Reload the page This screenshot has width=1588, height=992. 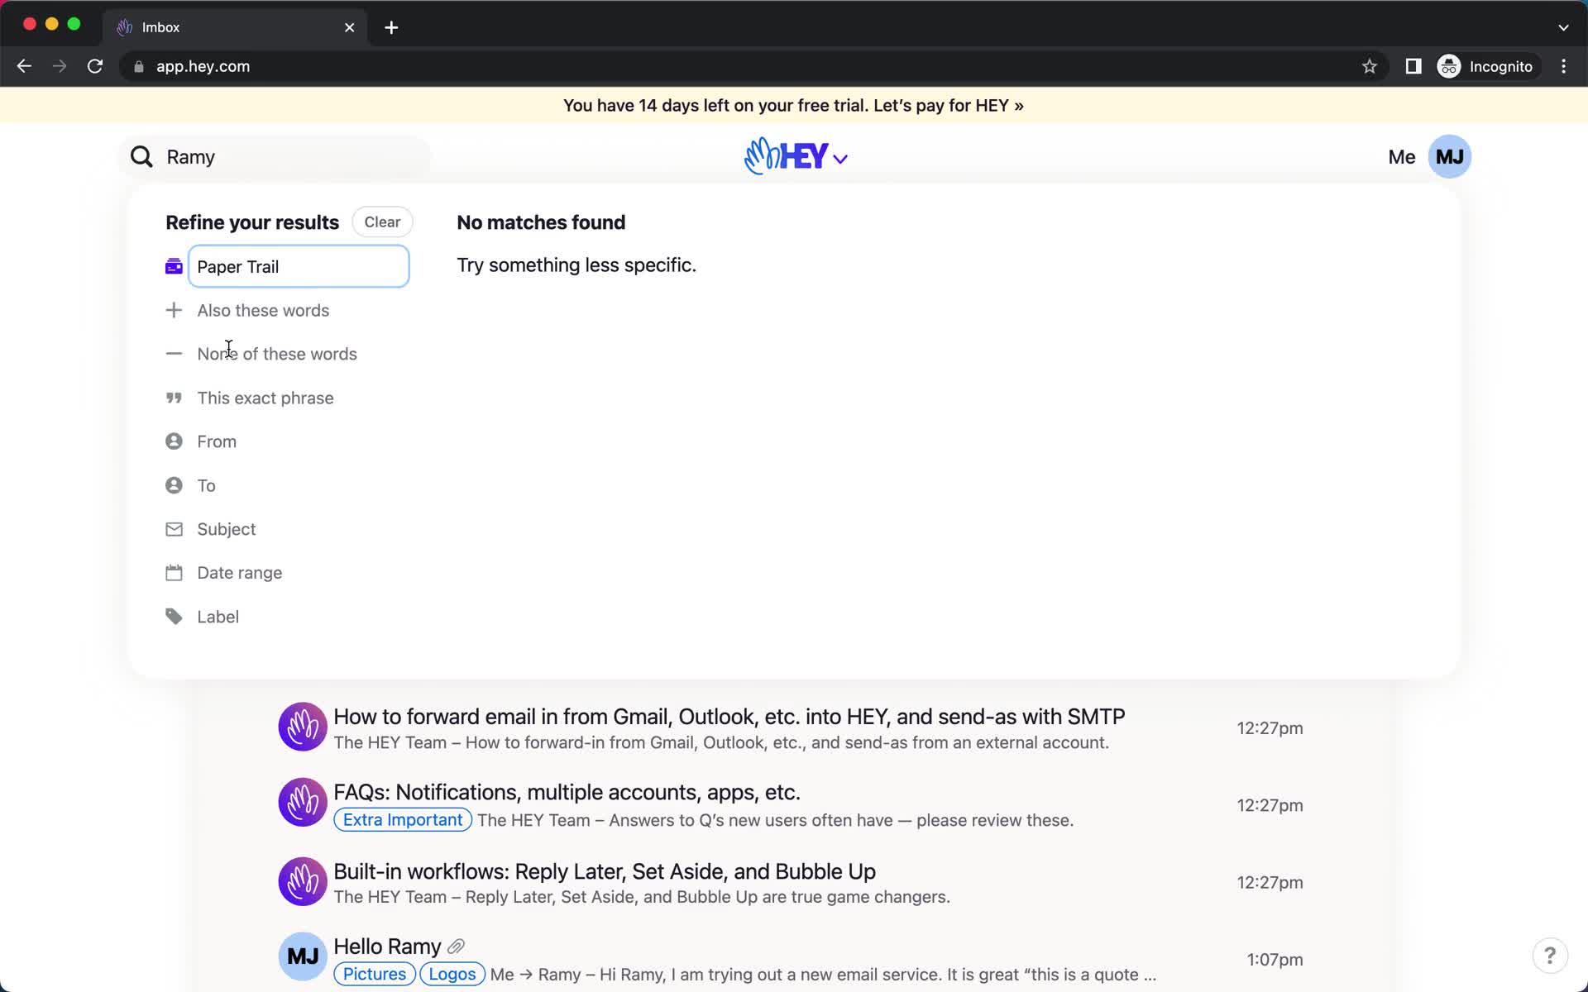(x=95, y=66)
